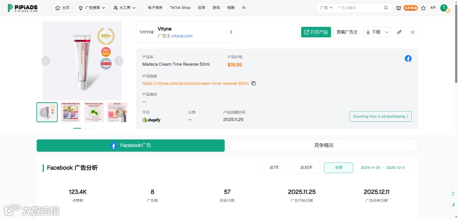This screenshot has height=219, width=458.
Task: Click the 123.4K likes value
Action: coord(78,192)
